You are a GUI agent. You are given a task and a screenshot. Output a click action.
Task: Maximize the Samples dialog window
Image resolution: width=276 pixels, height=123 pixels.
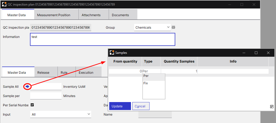256,53
